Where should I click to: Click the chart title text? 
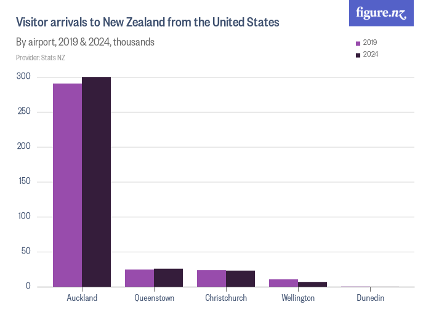(148, 23)
